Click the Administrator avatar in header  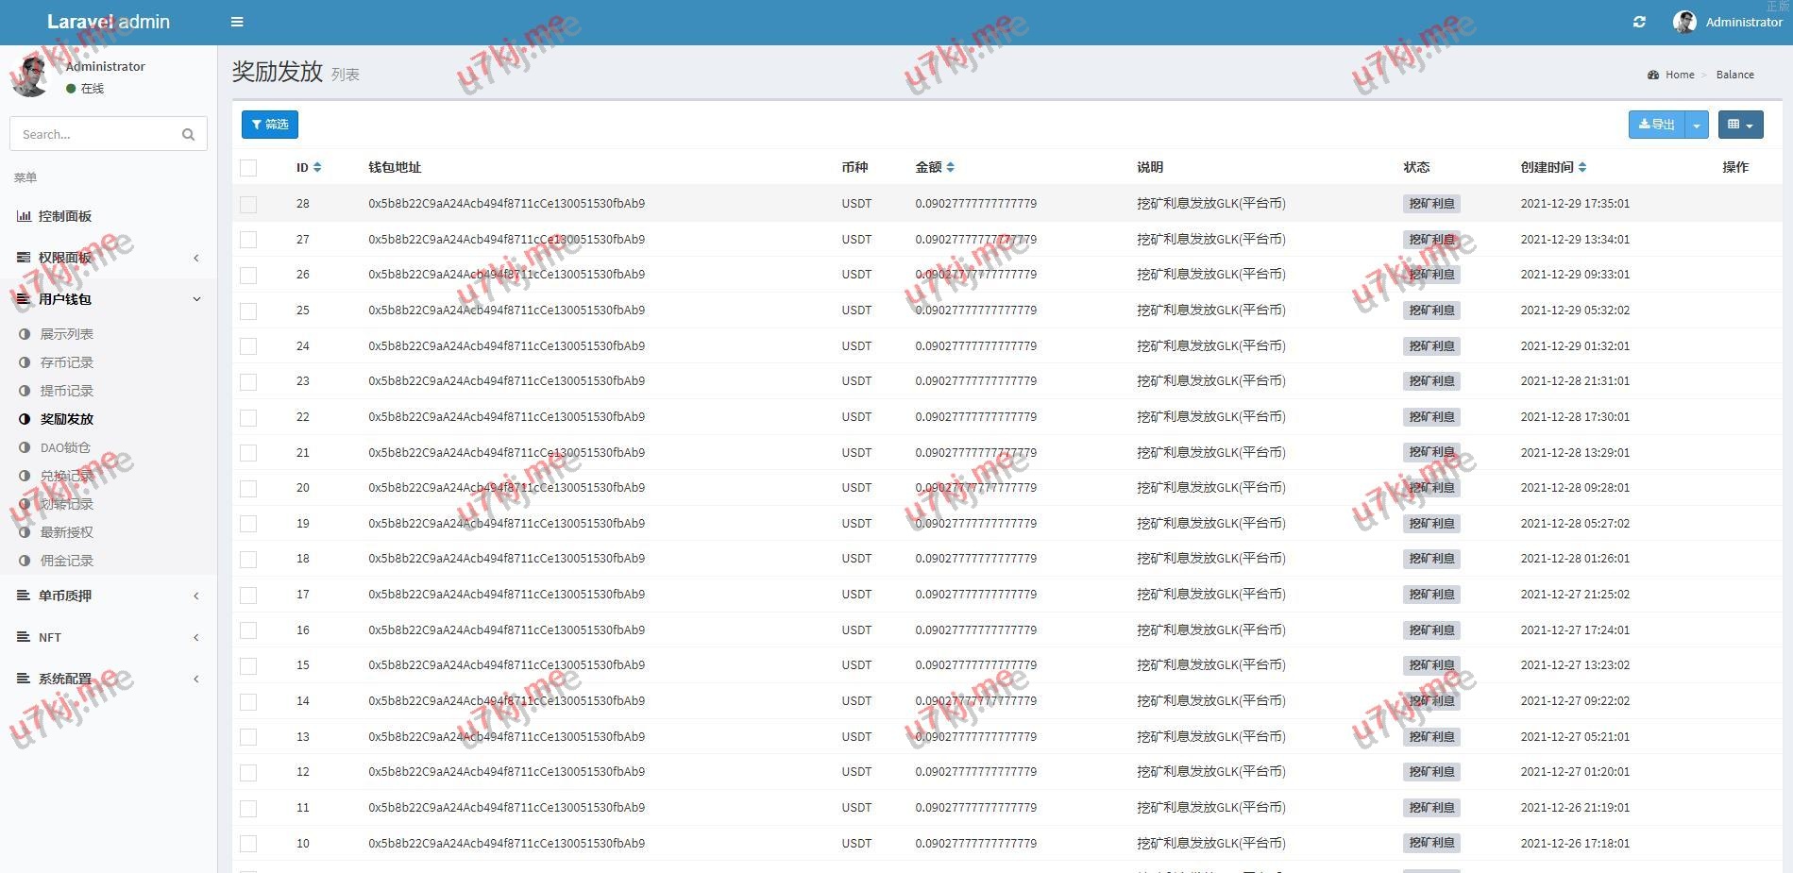coord(1683,22)
